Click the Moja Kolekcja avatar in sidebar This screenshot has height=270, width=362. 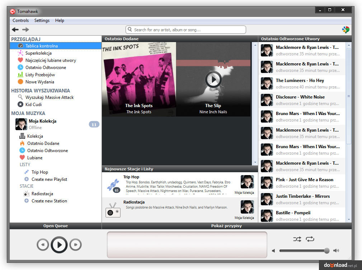click(x=21, y=124)
